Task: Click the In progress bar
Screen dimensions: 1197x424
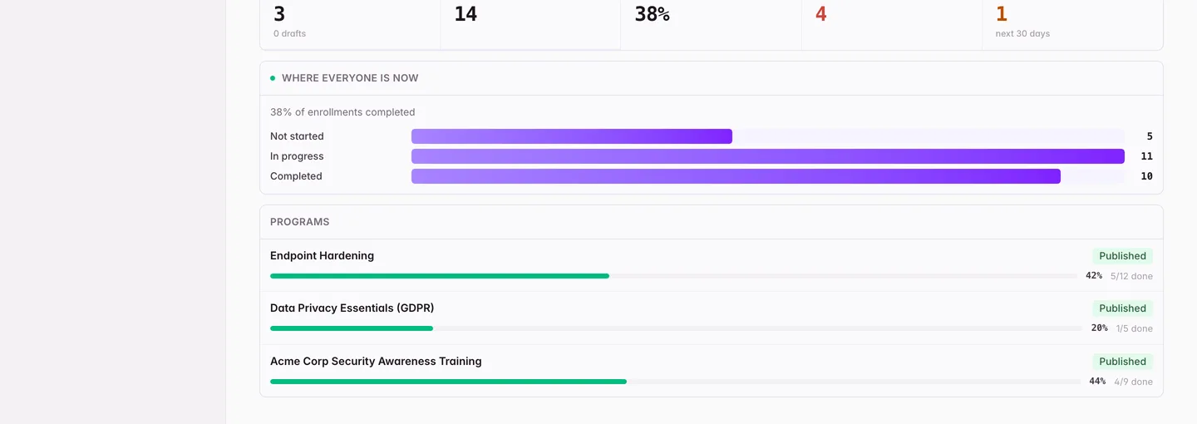Action: point(768,156)
